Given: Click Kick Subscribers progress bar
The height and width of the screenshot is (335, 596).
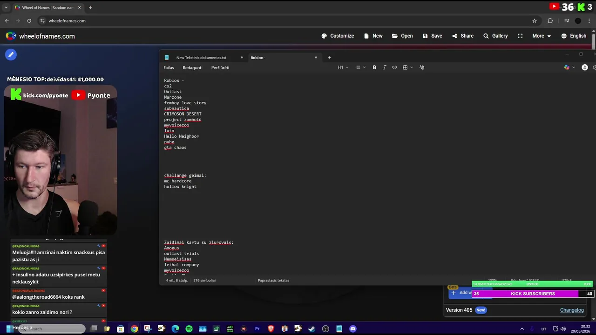Looking at the screenshot, I should tap(533, 294).
